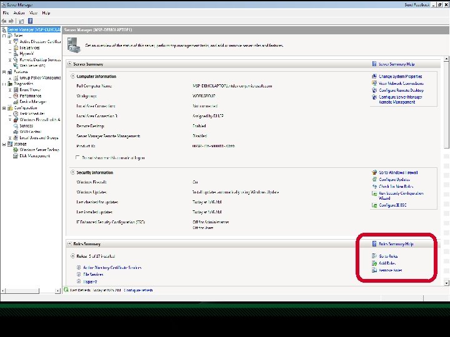Screen dimensions: 450x337
Task: Collapse the Security Information section
Action: (x=73, y=172)
